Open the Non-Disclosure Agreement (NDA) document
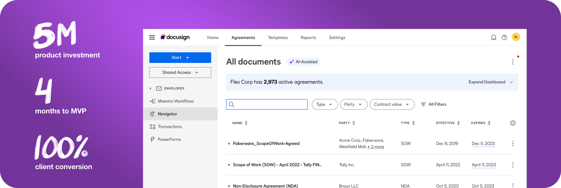Viewport: 561px width, 188px height. click(x=265, y=186)
